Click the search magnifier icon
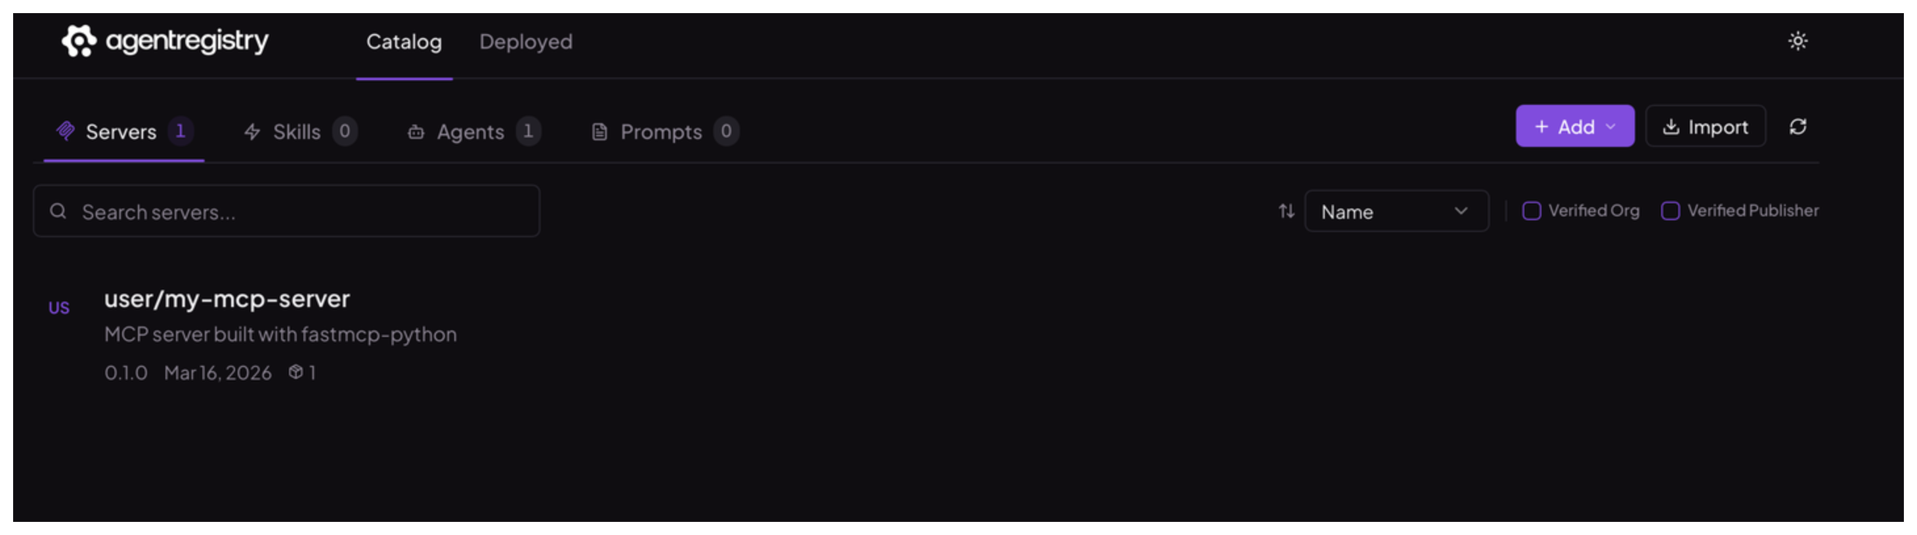This screenshot has width=1917, height=535. (x=58, y=212)
